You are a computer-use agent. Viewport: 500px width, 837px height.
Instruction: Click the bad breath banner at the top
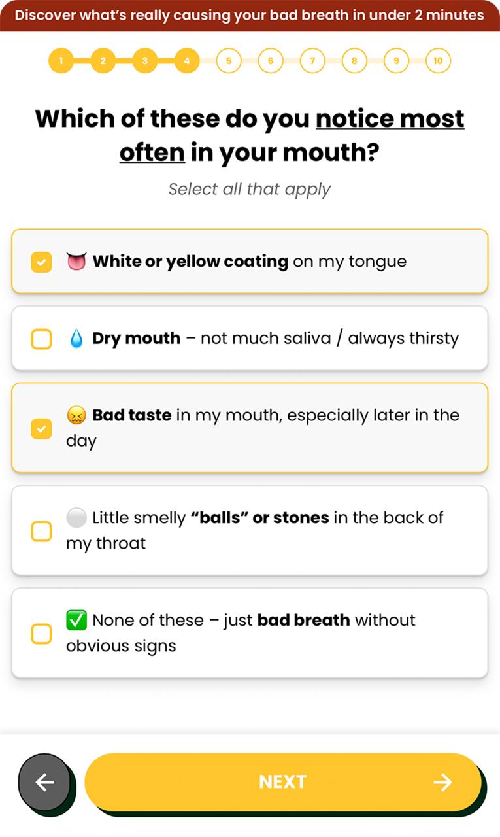(250, 14)
